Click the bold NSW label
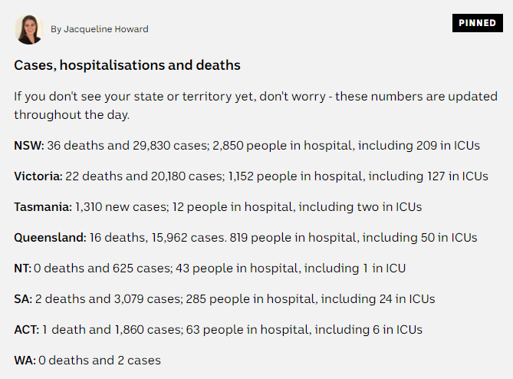 click(29, 145)
